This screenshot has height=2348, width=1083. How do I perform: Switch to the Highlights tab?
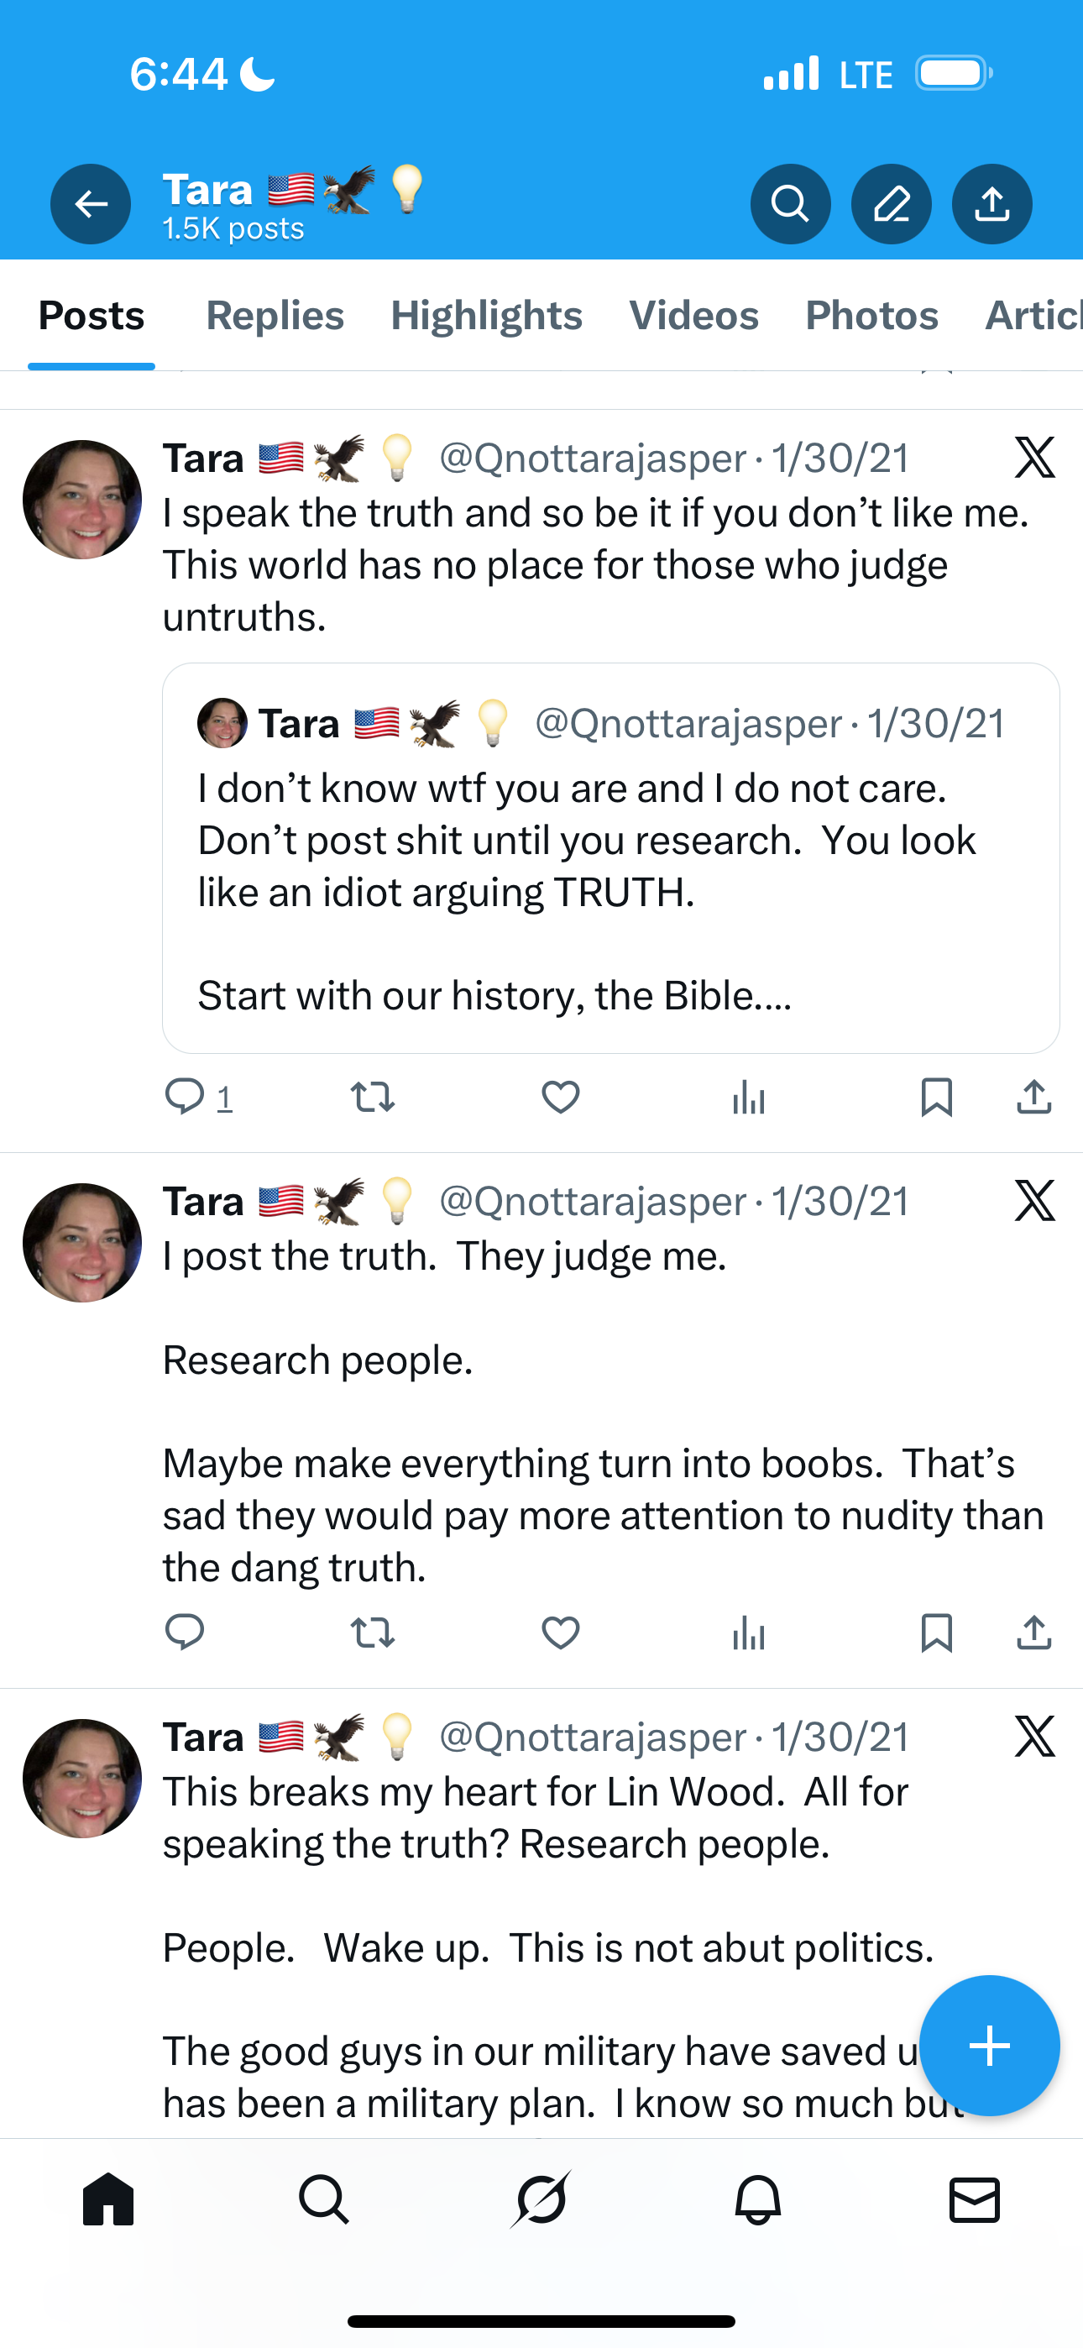click(x=486, y=316)
